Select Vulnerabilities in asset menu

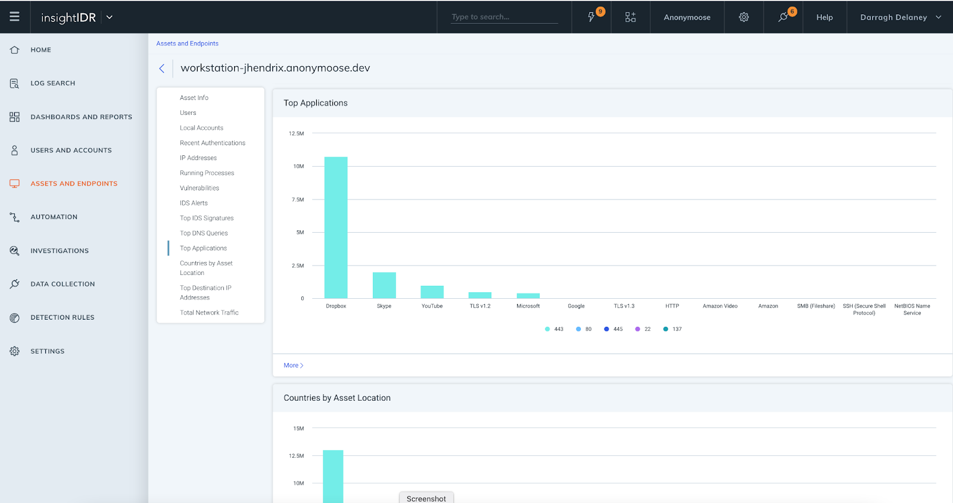tap(200, 188)
